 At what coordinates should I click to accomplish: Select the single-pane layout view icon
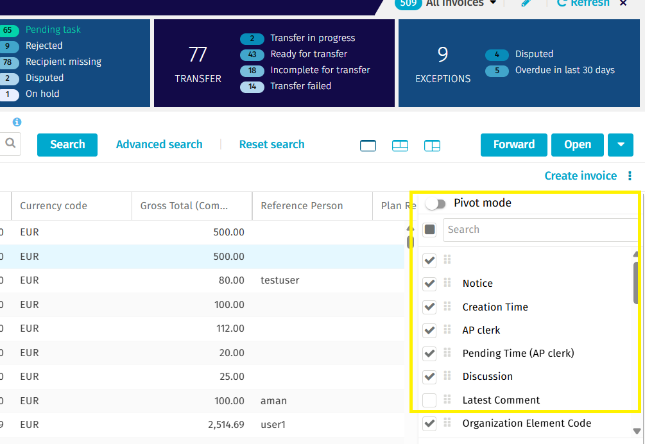(368, 146)
